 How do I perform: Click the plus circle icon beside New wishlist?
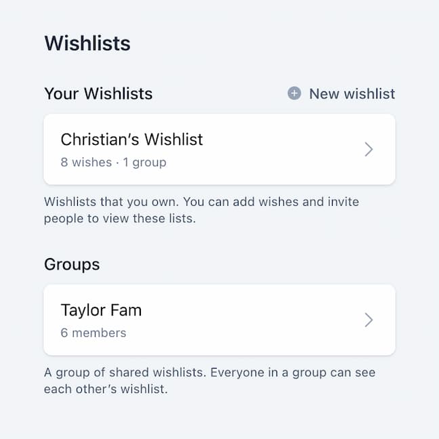[x=294, y=93]
